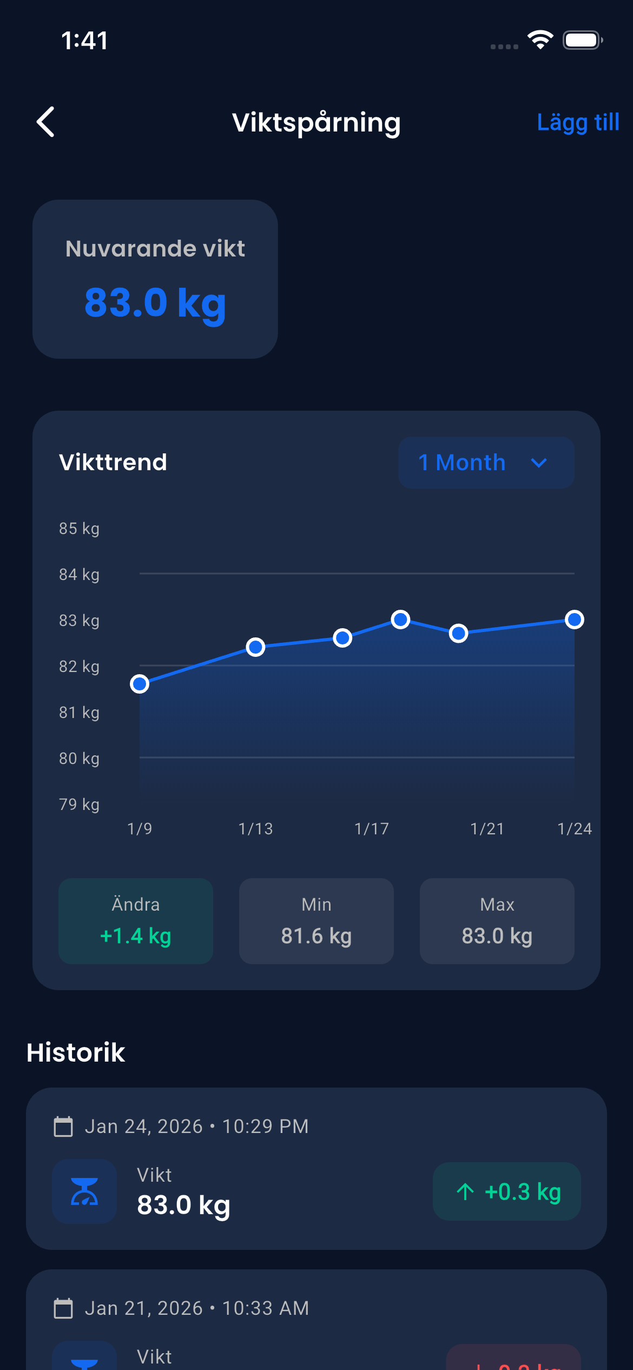Screen dimensions: 633x1370
Task: Tap the back arrow icon
Action: (46, 123)
